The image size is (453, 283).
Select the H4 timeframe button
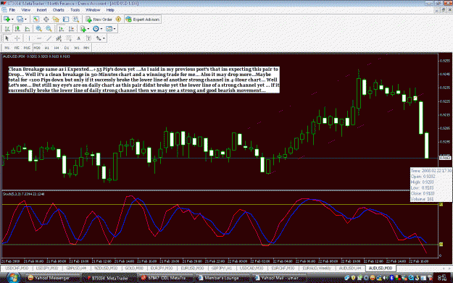pyautogui.click(x=57, y=48)
